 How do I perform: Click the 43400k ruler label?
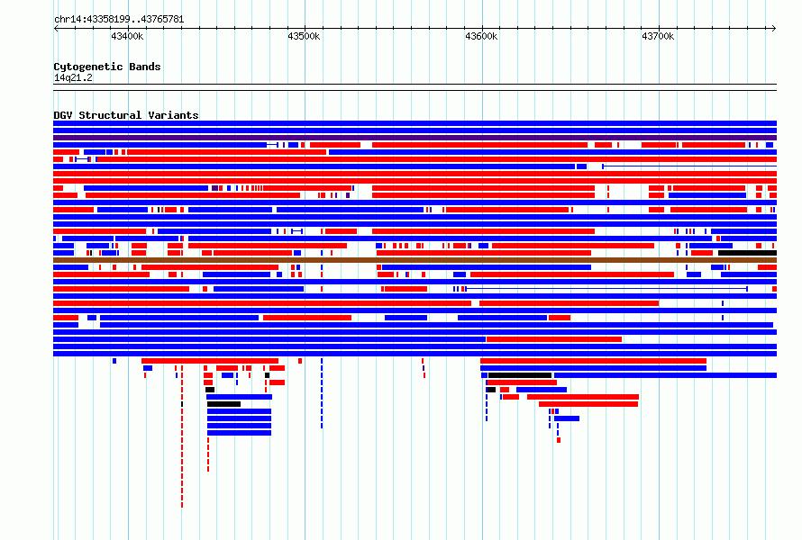coord(127,36)
